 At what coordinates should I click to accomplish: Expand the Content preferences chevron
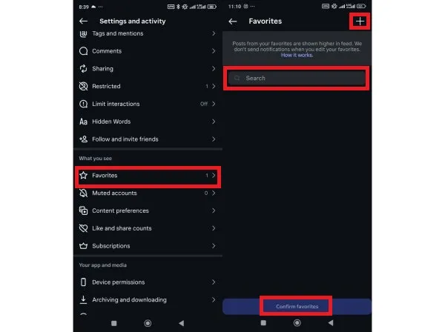coord(214,210)
